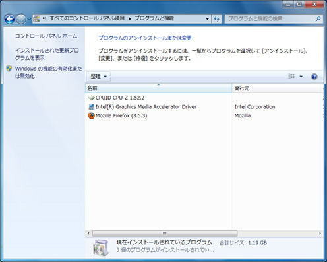This screenshot has height=262, width=327.
Task: Open the view options dropdown arrow
Action: click(301, 77)
